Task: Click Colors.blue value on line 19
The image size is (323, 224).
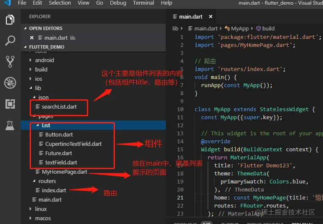Action: point(287,181)
